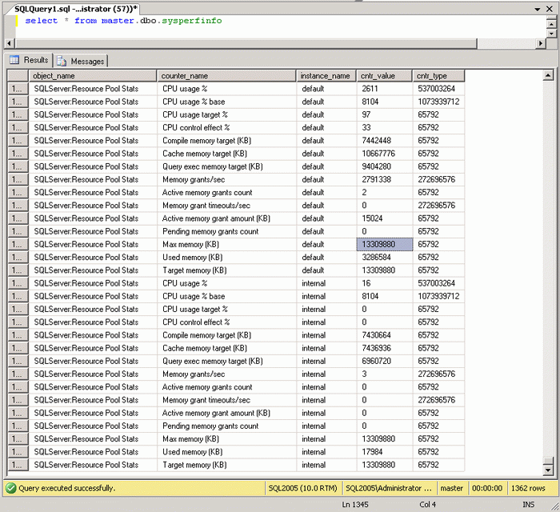Viewport: 560px width, 512px height.
Task: Open the Messages tab
Action: 81,61
